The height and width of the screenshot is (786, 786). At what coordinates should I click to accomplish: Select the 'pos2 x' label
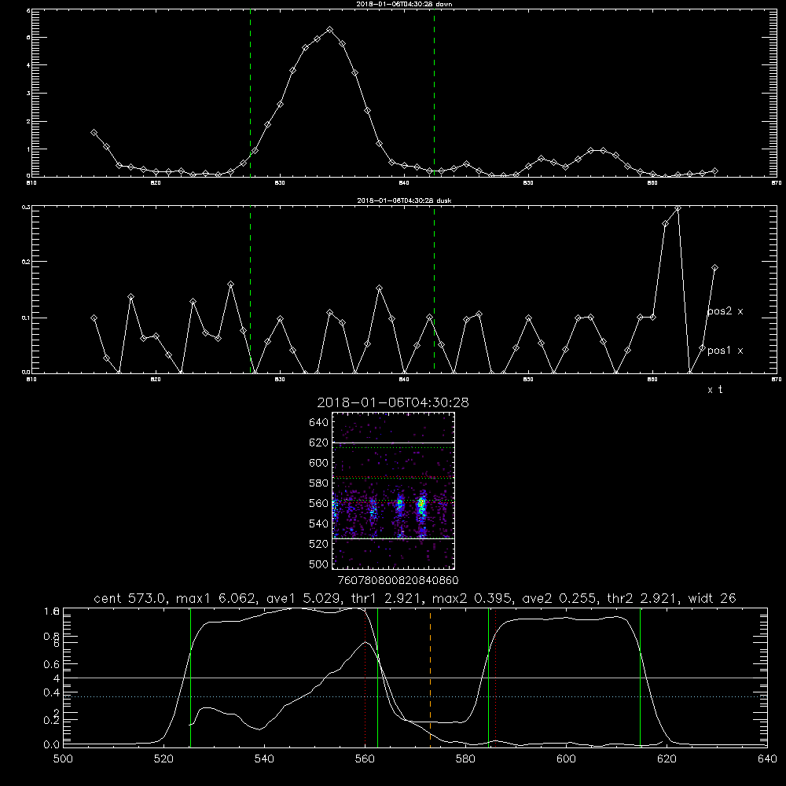(725, 311)
